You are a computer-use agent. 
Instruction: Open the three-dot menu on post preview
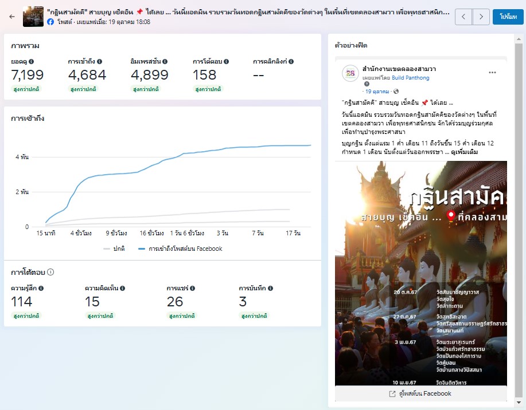point(492,73)
